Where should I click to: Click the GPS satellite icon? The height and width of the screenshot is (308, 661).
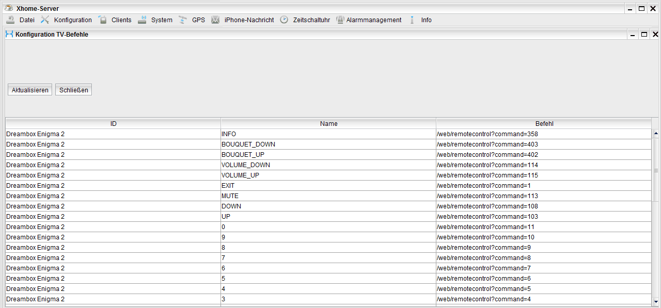click(x=183, y=20)
